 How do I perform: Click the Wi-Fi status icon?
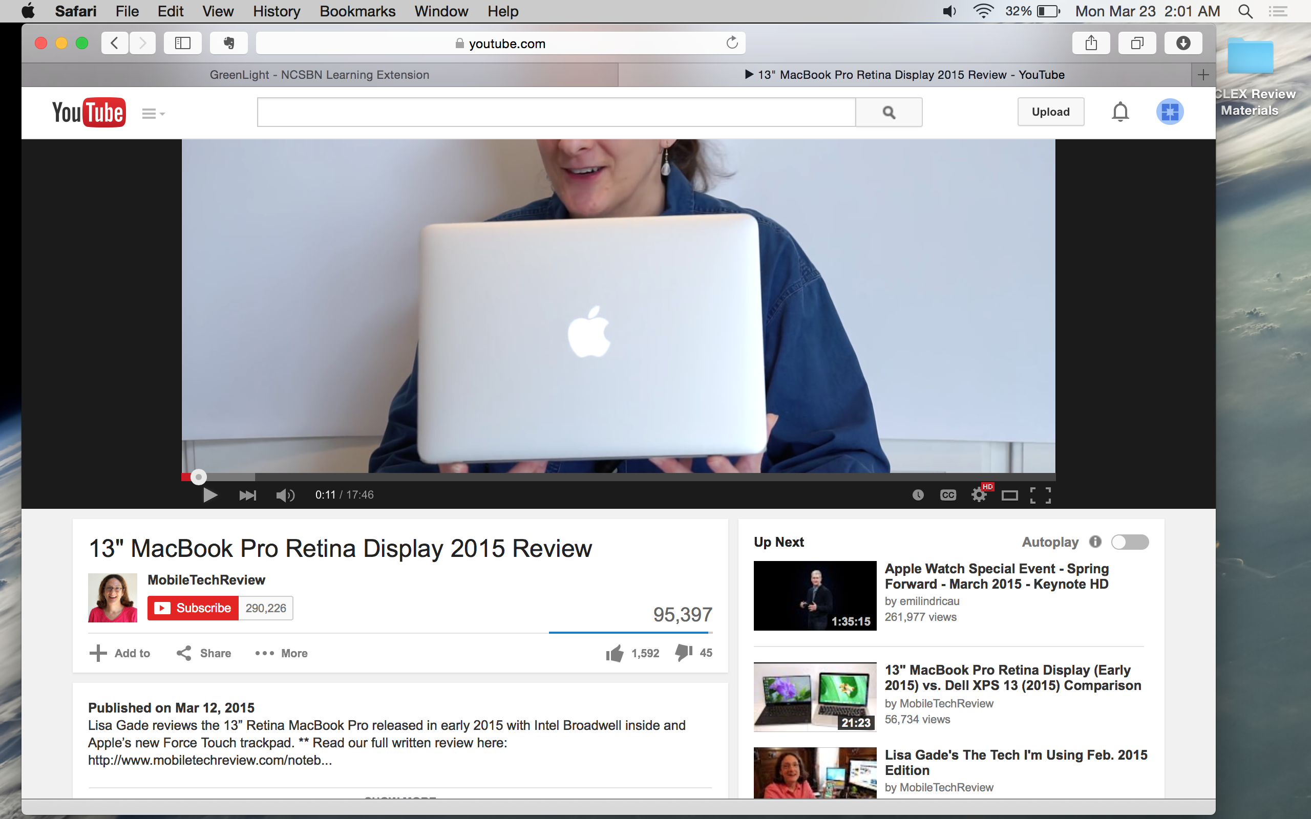(x=983, y=11)
